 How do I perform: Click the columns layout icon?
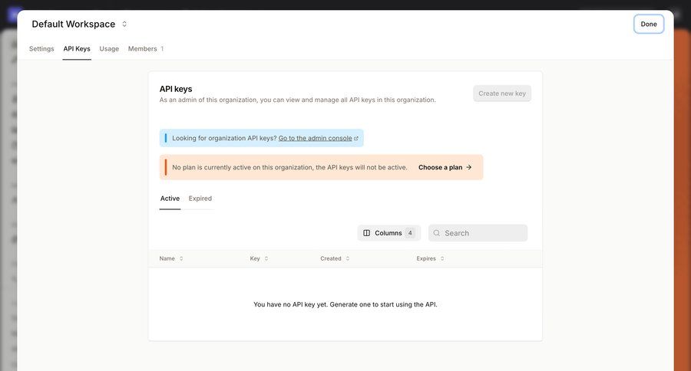(366, 233)
